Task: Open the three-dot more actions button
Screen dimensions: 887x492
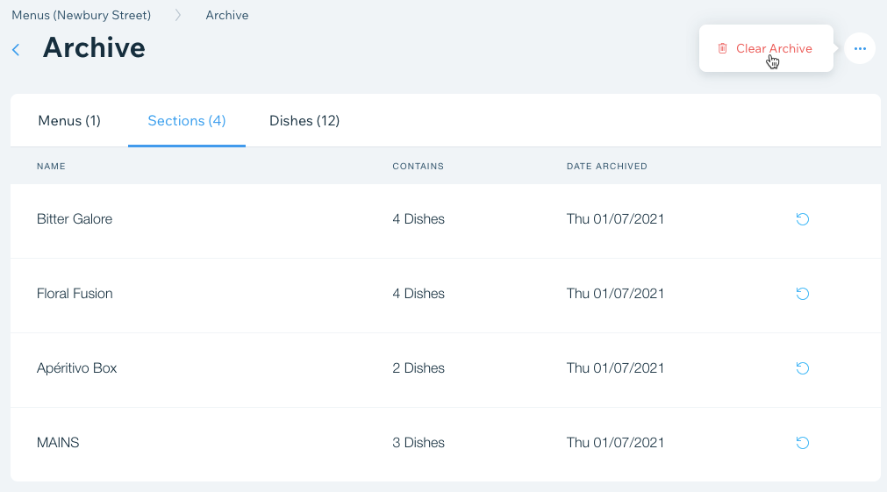Action: tap(859, 48)
